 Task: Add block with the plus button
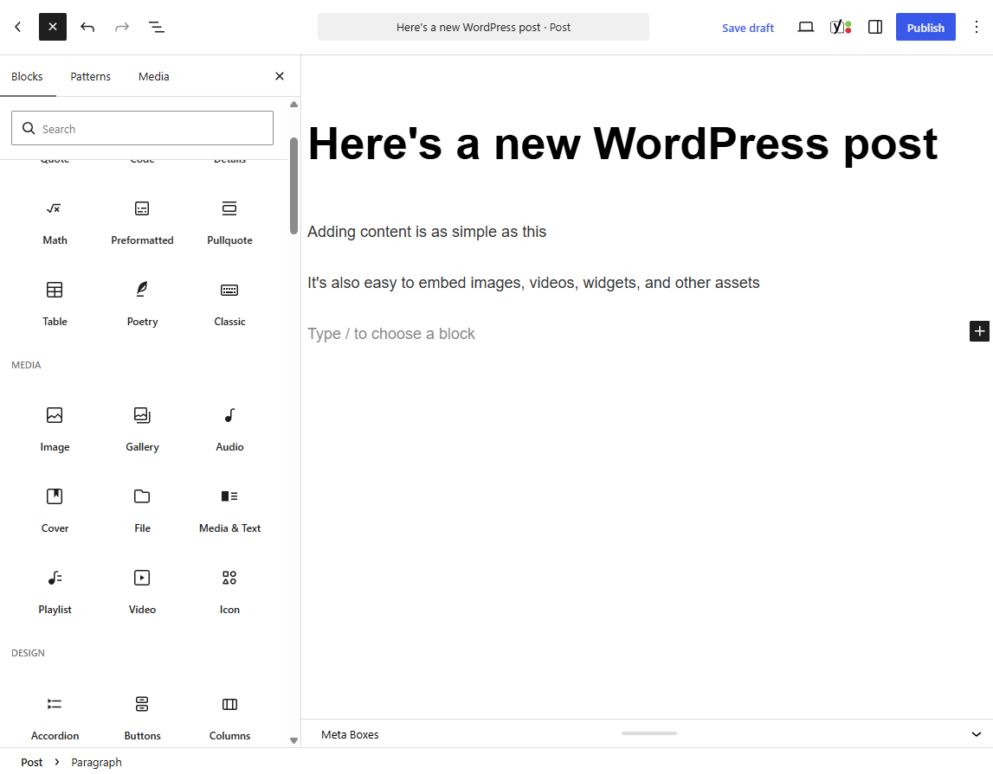coord(979,330)
